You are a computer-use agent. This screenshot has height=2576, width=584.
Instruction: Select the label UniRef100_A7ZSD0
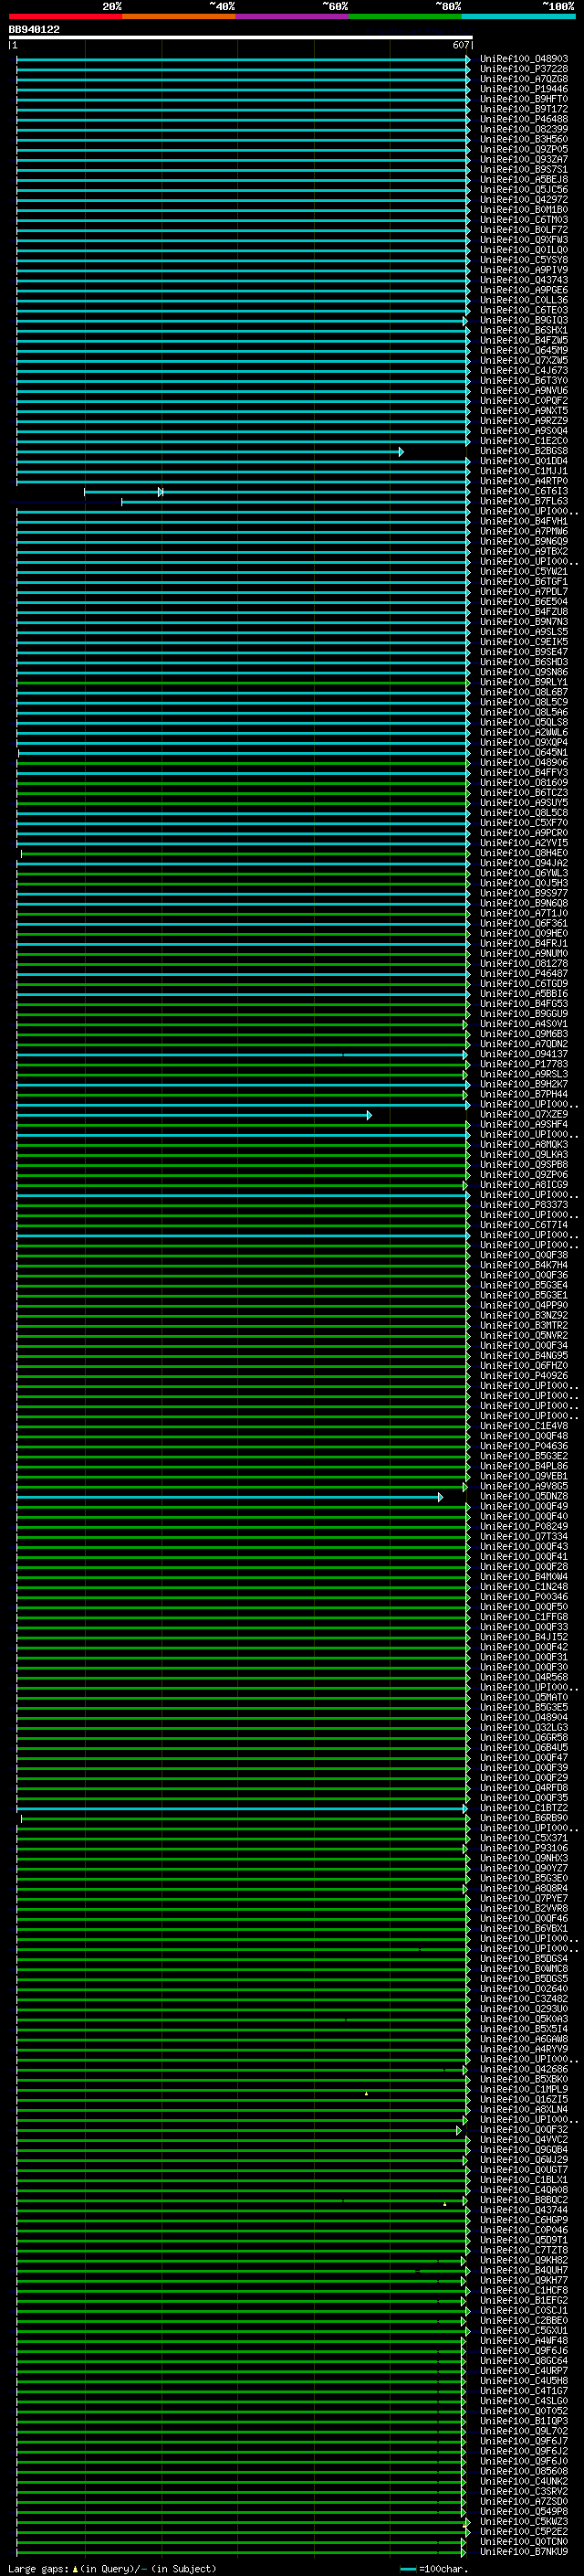[523, 2502]
